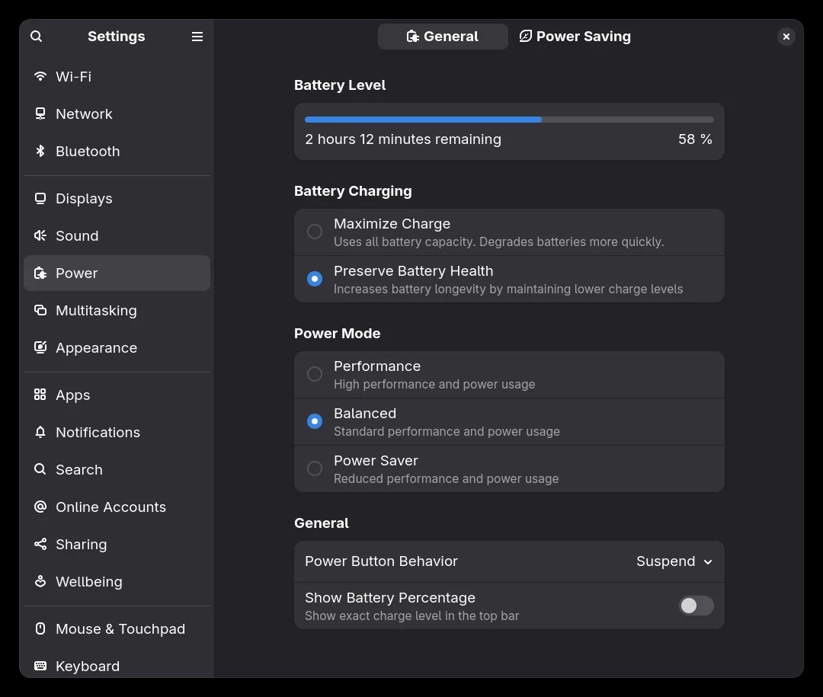Open the Power Button Behavior Suspend dropdown
This screenshot has width=823, height=697.
[x=674, y=561]
